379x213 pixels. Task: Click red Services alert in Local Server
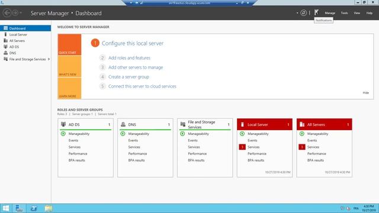tap(242, 147)
